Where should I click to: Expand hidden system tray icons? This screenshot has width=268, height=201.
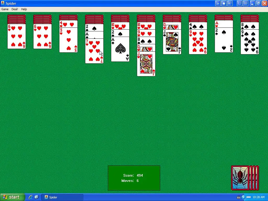coord(244,197)
